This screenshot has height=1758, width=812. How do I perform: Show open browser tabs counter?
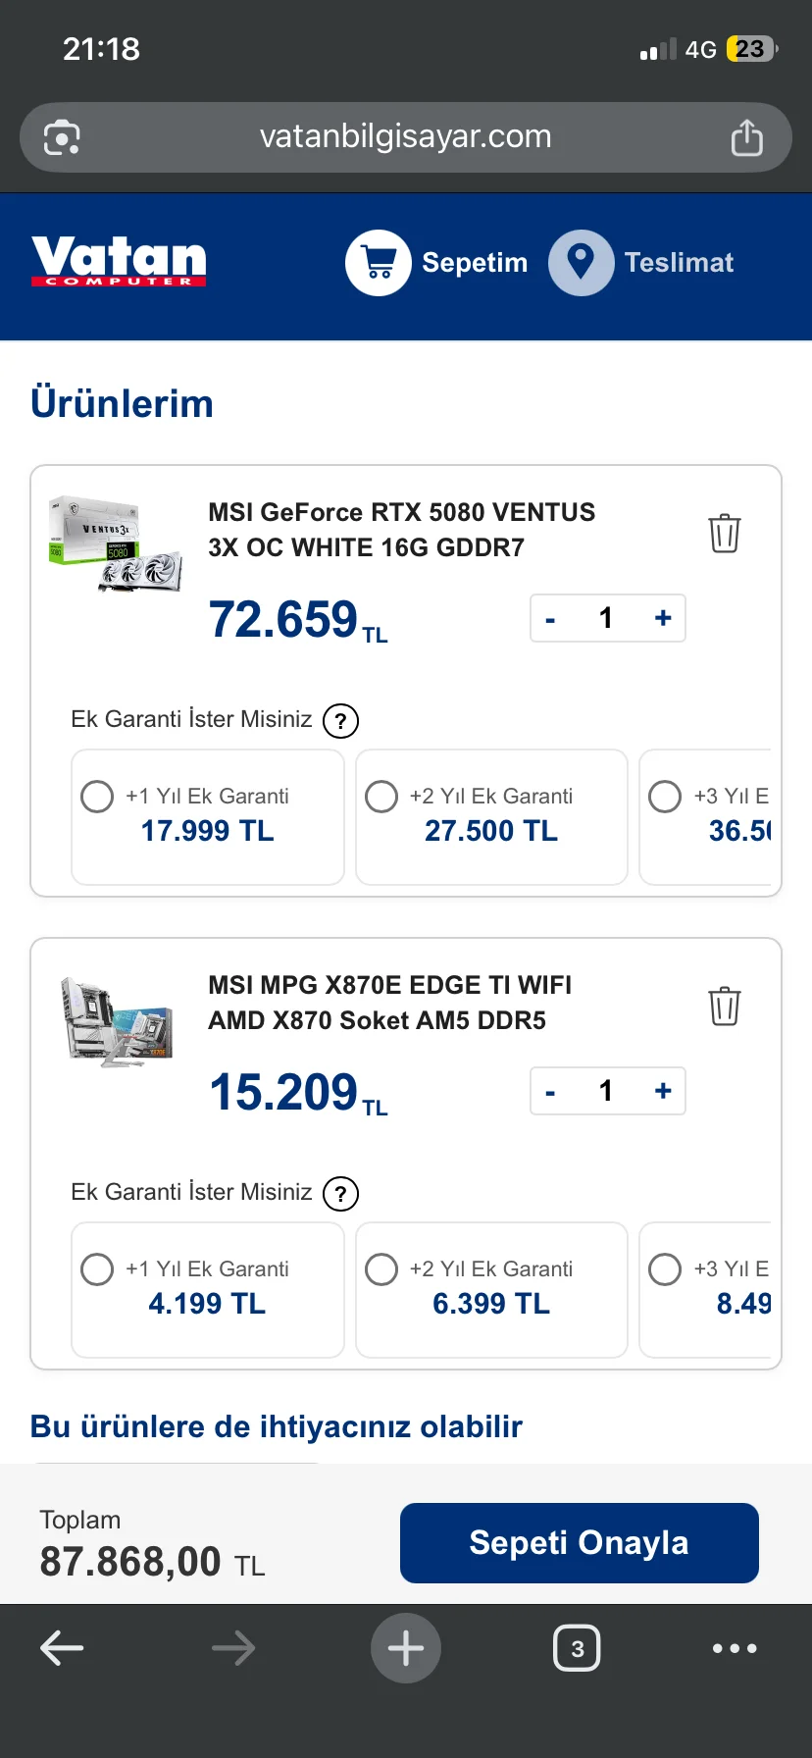(x=577, y=1648)
